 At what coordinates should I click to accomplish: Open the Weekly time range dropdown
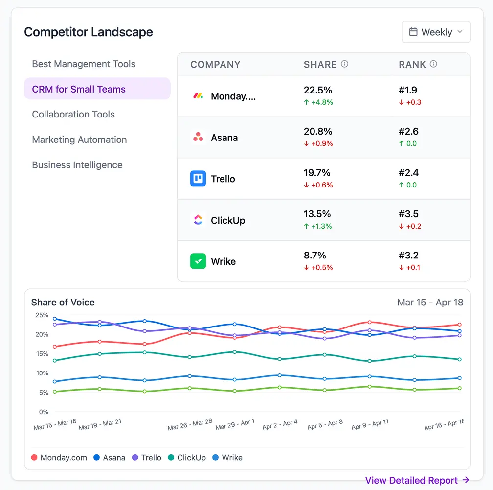[436, 31]
